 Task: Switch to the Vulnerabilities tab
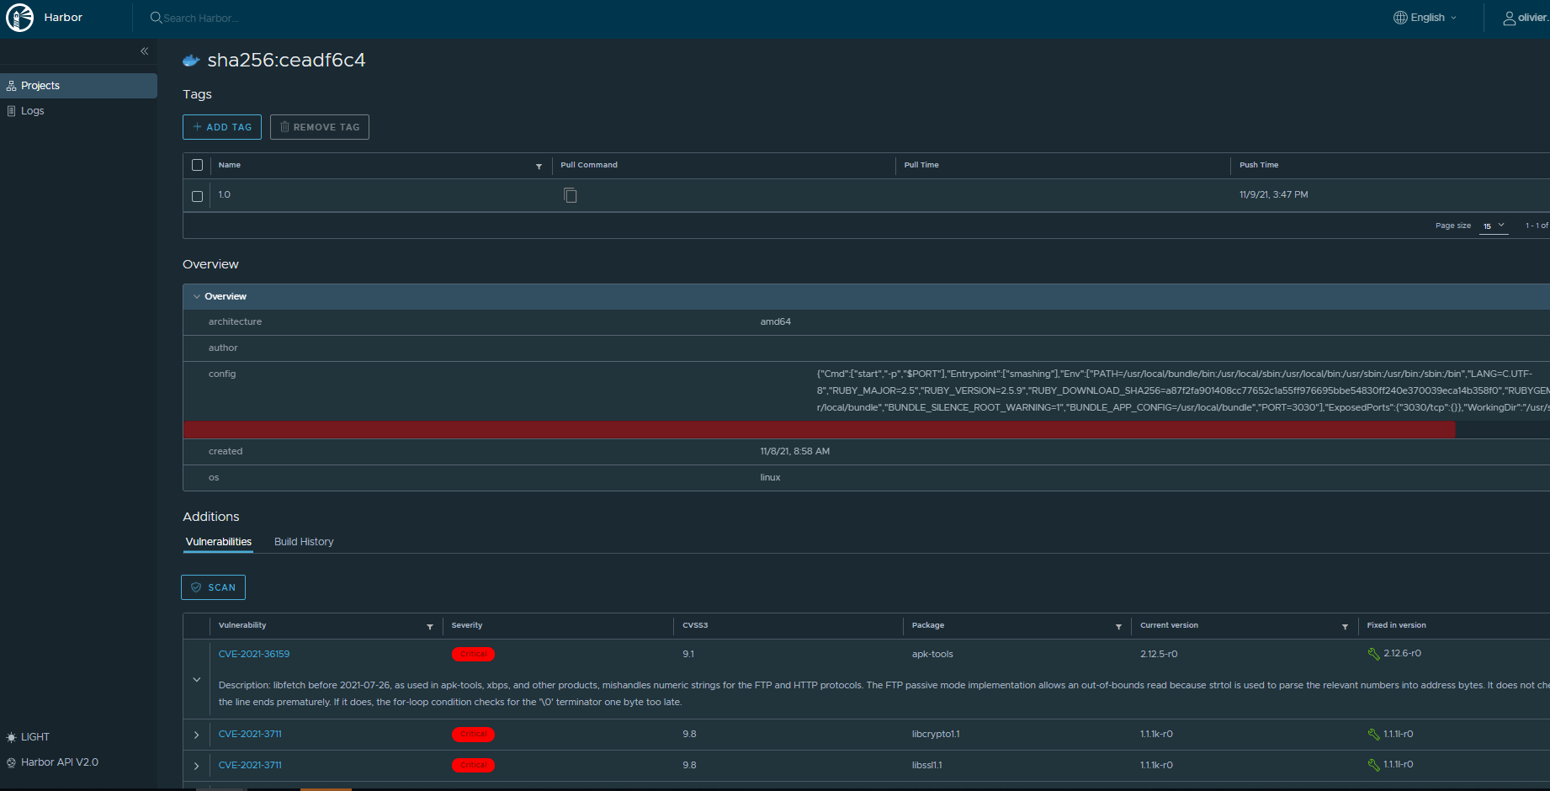219,542
